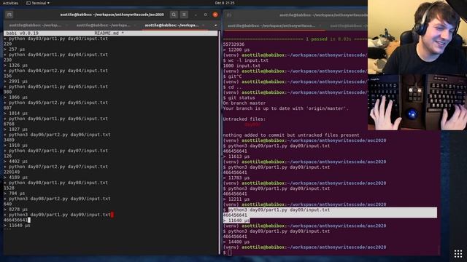This screenshot has width=467, height=262.
Task: Click new tab icon in right terminal window
Action: [229, 15]
